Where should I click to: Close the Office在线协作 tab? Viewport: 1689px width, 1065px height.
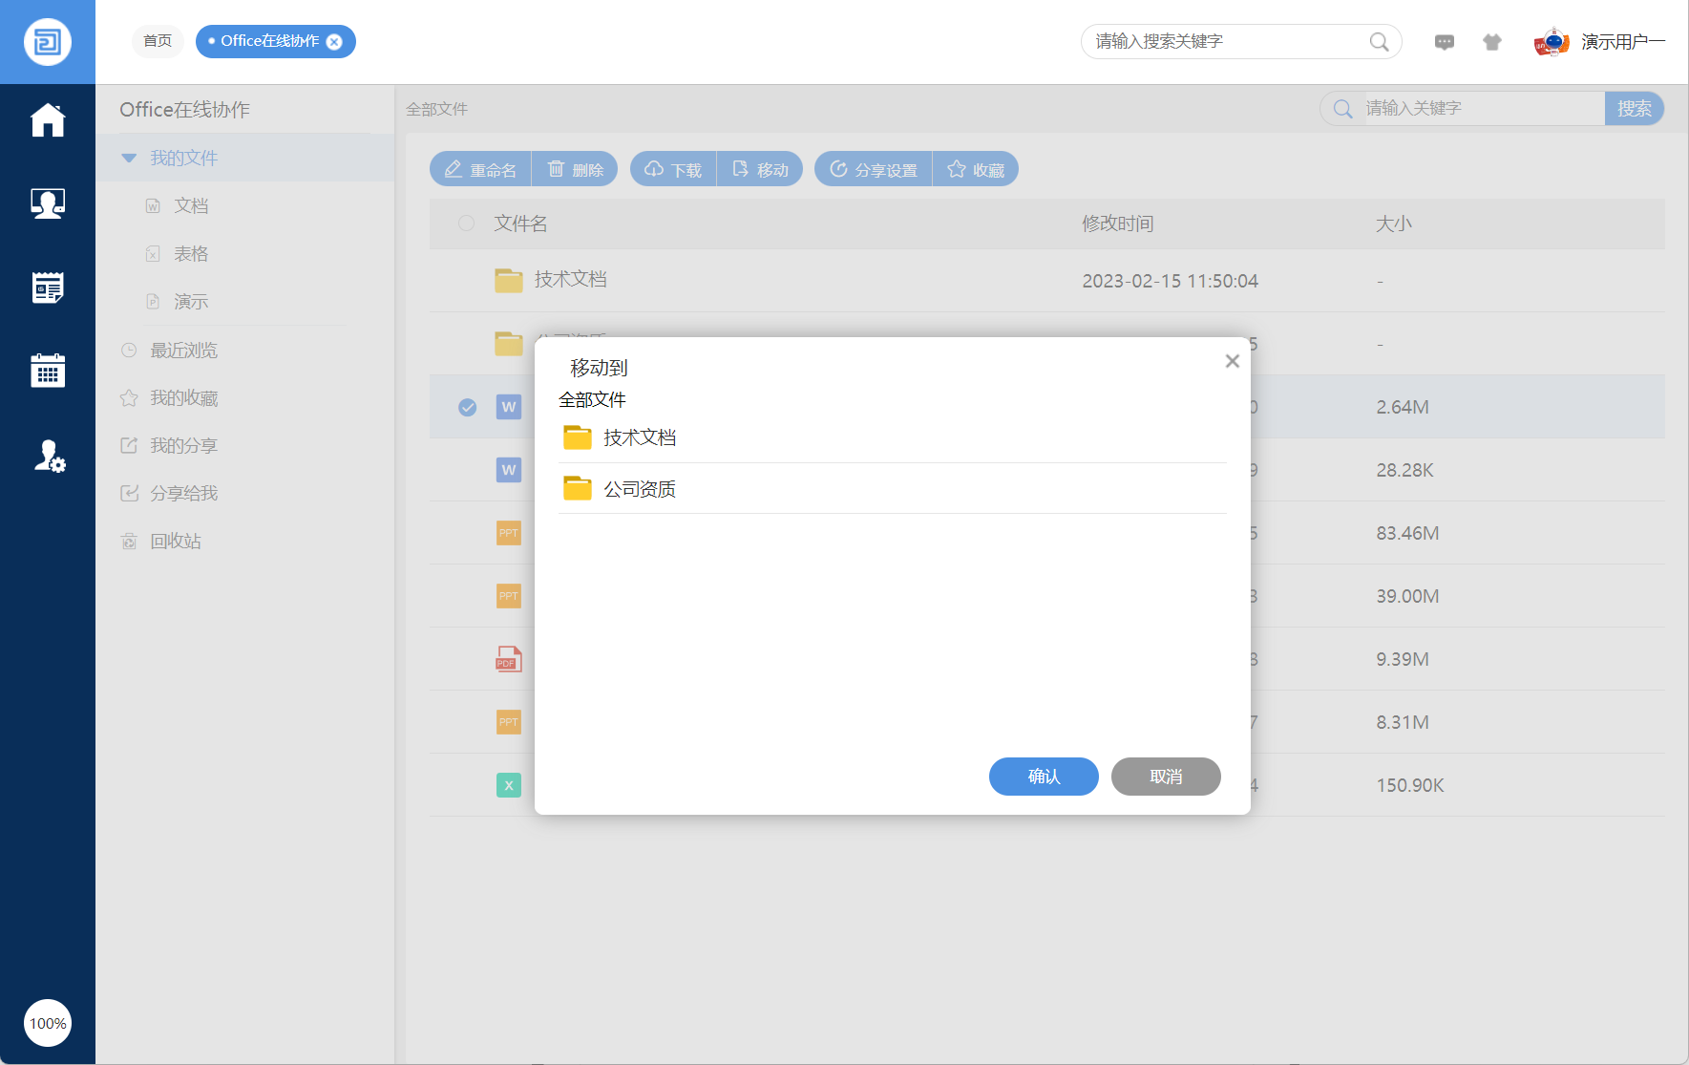[x=334, y=42]
